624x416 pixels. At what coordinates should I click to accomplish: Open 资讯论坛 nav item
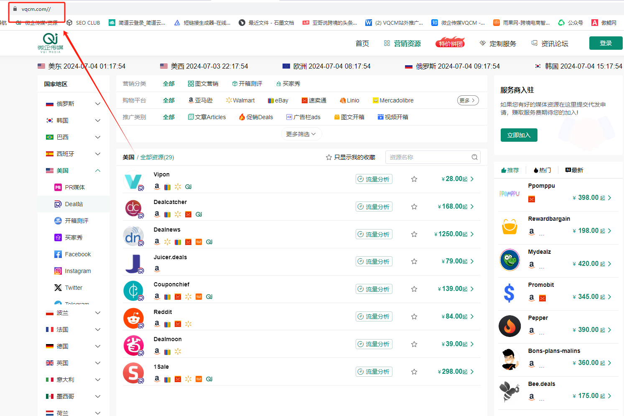click(x=550, y=43)
